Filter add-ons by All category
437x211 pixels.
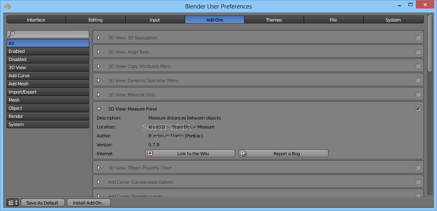48,44
